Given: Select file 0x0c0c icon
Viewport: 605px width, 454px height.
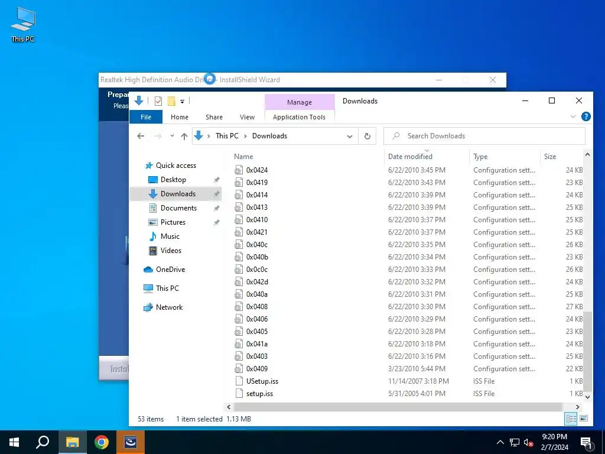Looking at the screenshot, I should (x=239, y=270).
